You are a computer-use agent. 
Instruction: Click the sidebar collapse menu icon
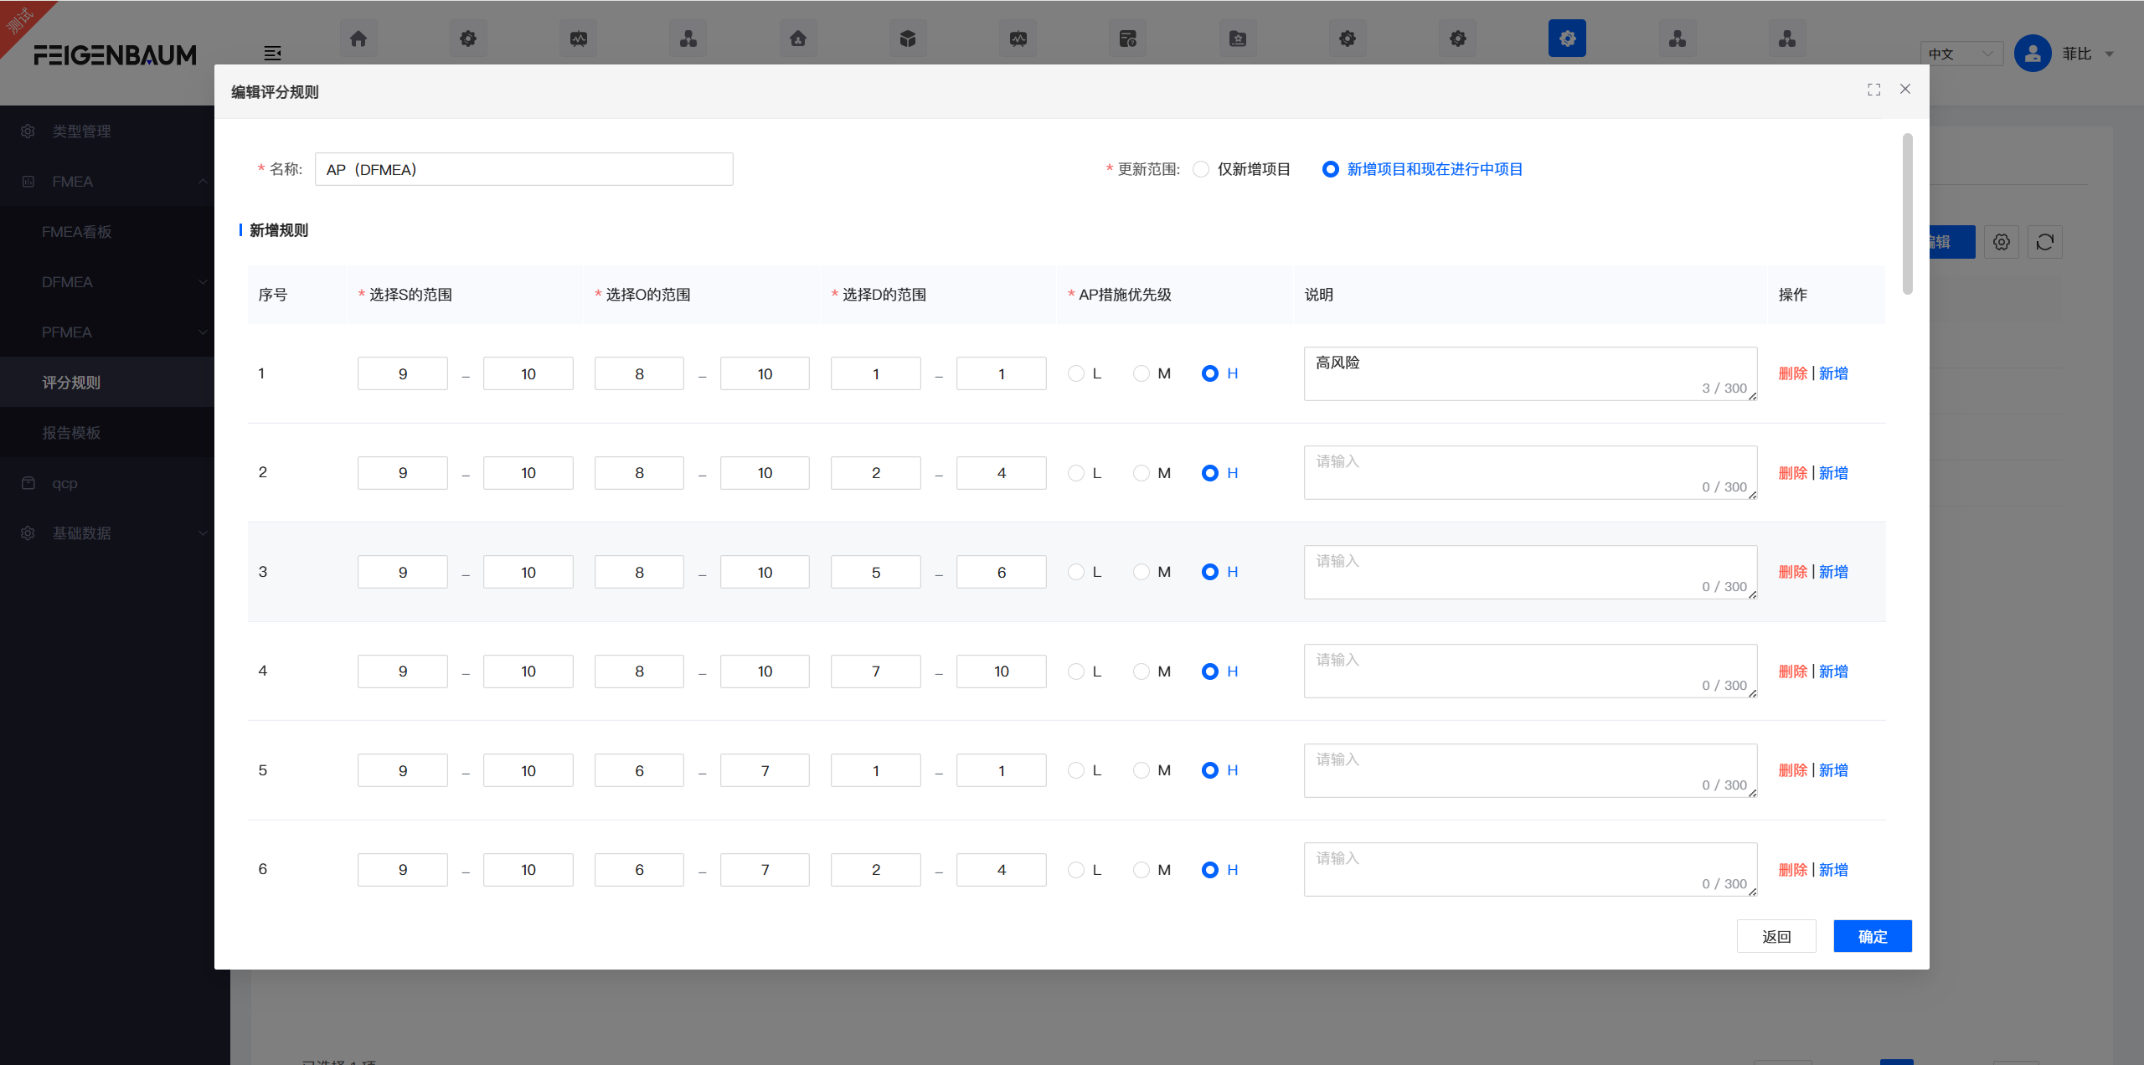[x=272, y=54]
